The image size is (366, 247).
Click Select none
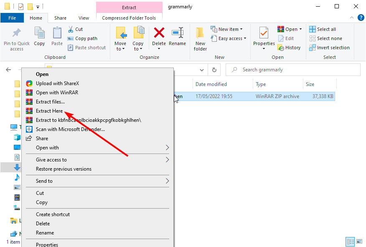325,38
